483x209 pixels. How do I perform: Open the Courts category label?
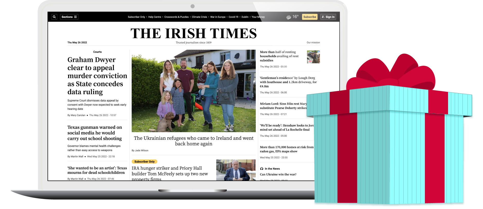pos(97,52)
